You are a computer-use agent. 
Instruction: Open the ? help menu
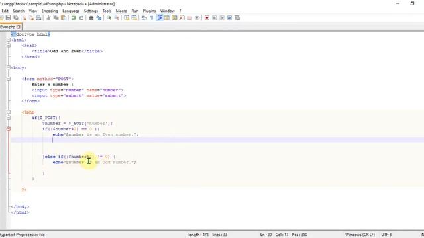(x=180, y=11)
